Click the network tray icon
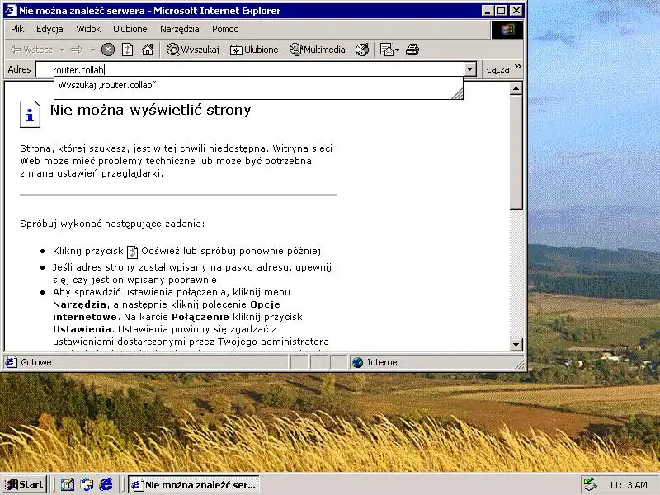The width and height of the screenshot is (660, 495). tap(590, 484)
